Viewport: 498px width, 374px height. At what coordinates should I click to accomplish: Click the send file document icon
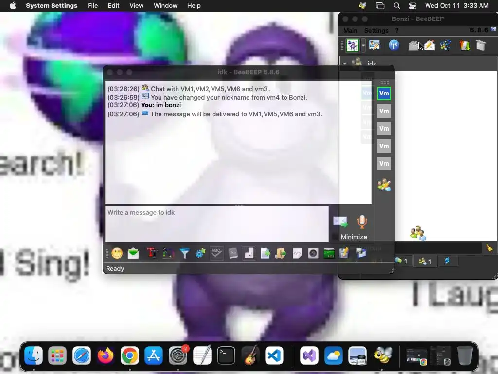point(265,253)
